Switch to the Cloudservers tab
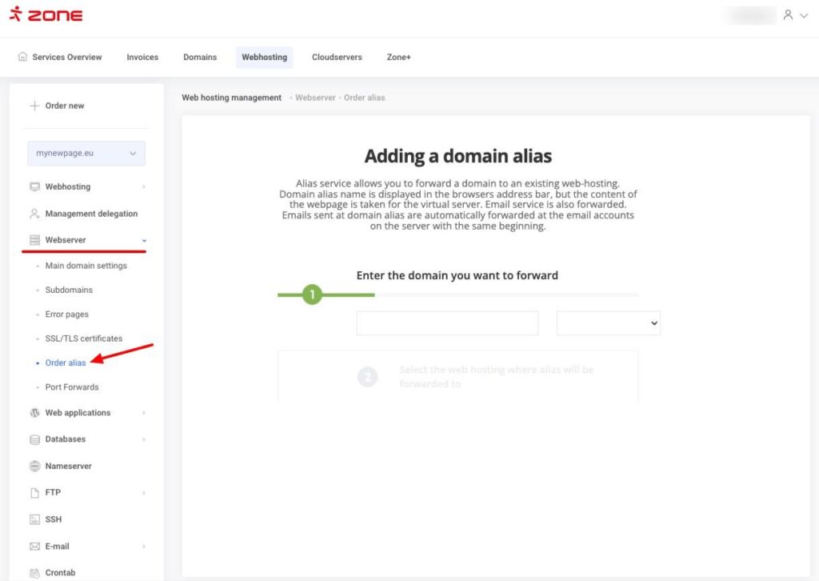The image size is (819, 581). (337, 57)
